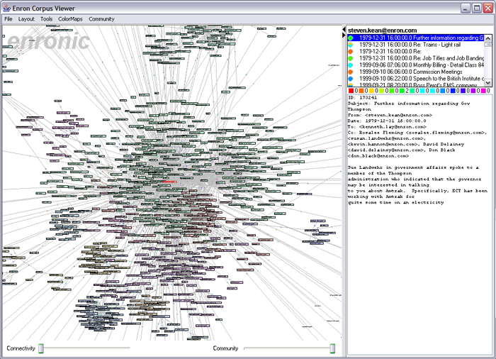Click green dot icon of 'Job Titles' email
The height and width of the screenshot is (359, 496).
(x=351, y=59)
